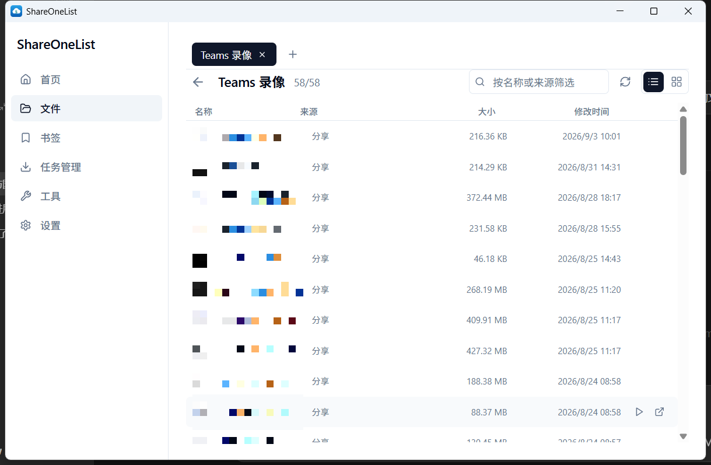The height and width of the screenshot is (465, 711).
Task: Click the vertical scrollbar thumb
Action: click(x=684, y=145)
